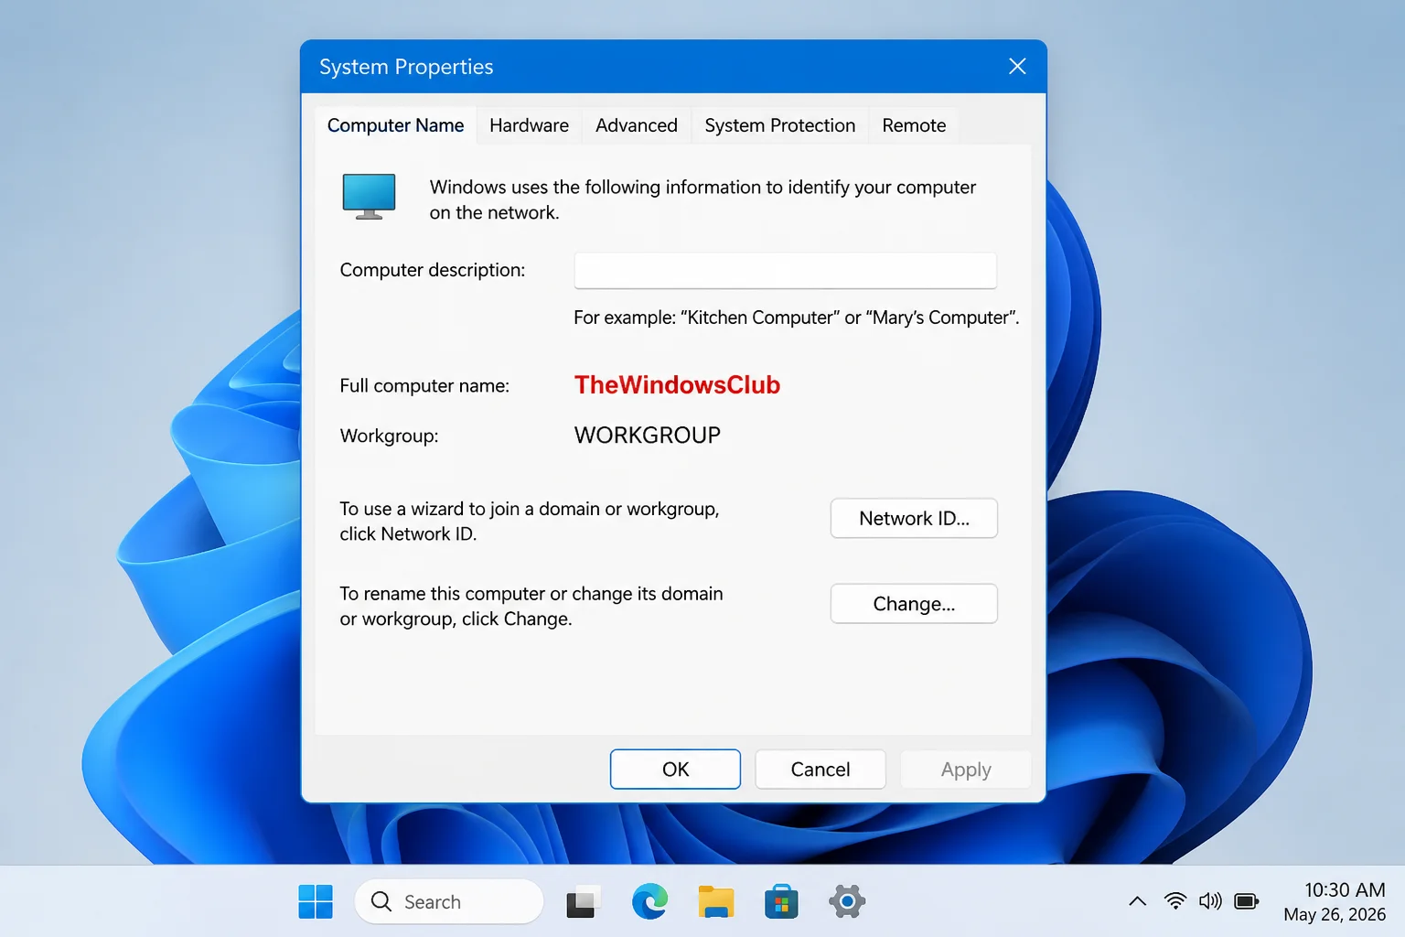This screenshot has width=1405, height=937.
Task: Check the battery status icon
Action: pyautogui.click(x=1247, y=901)
